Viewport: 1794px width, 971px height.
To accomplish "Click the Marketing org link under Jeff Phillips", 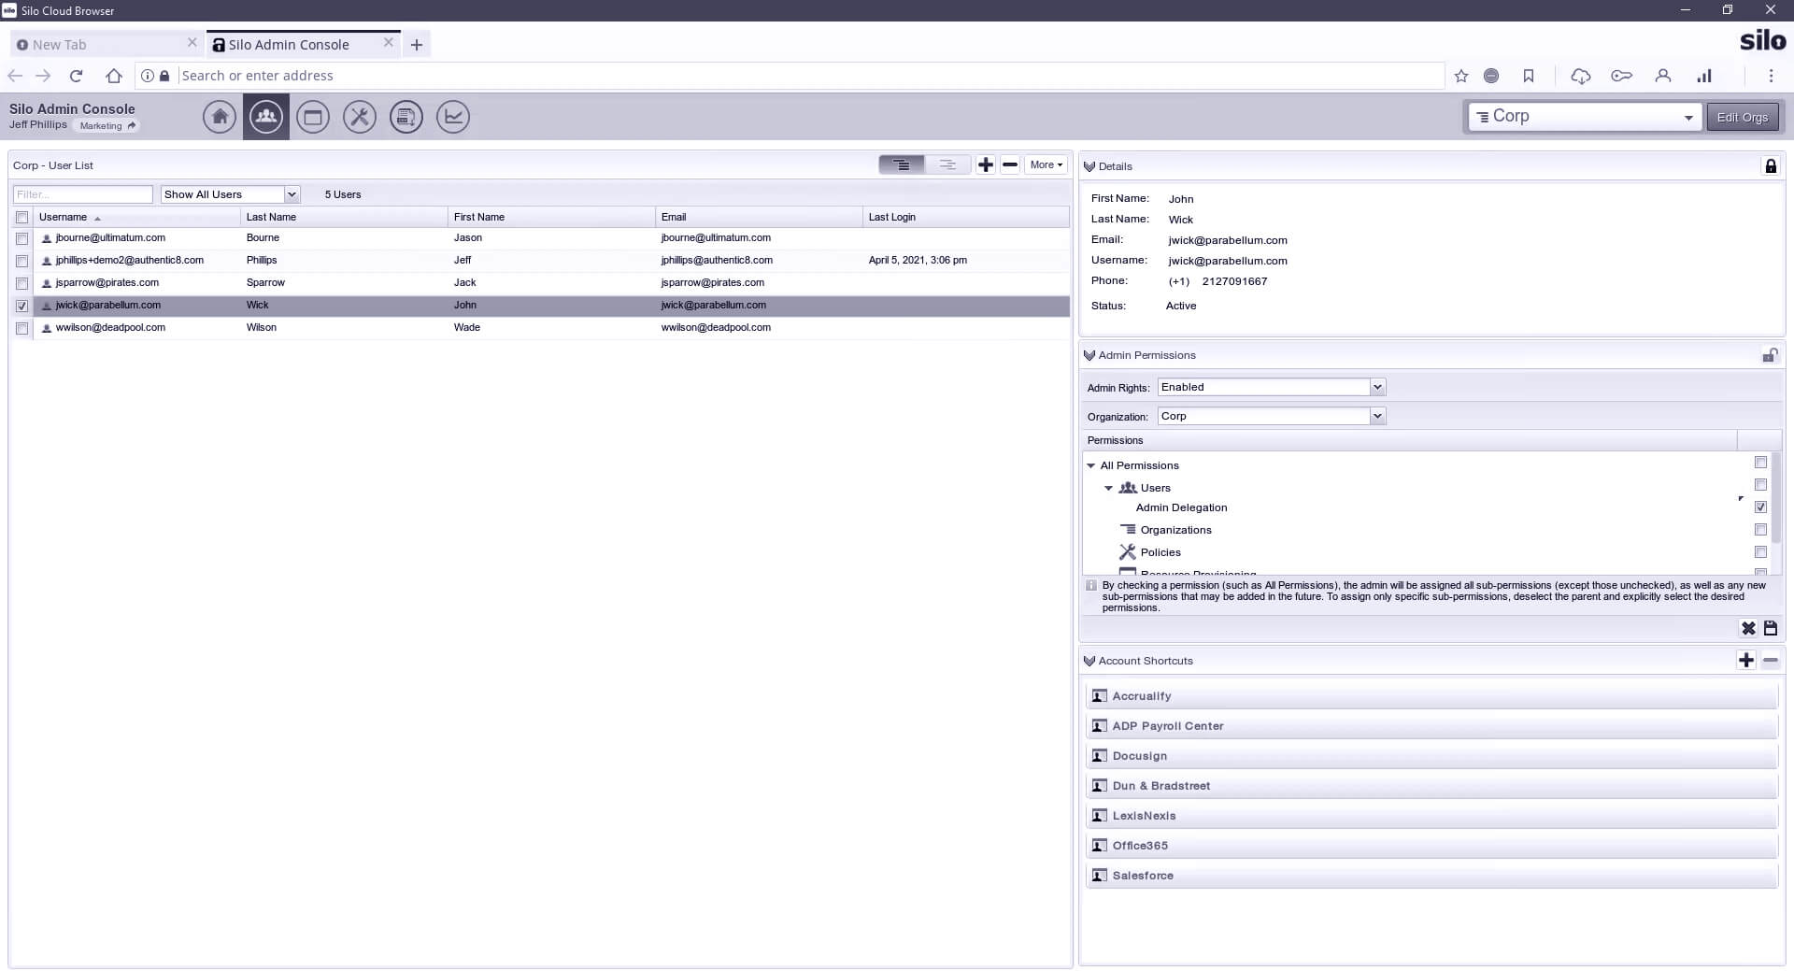I will click(x=107, y=125).
